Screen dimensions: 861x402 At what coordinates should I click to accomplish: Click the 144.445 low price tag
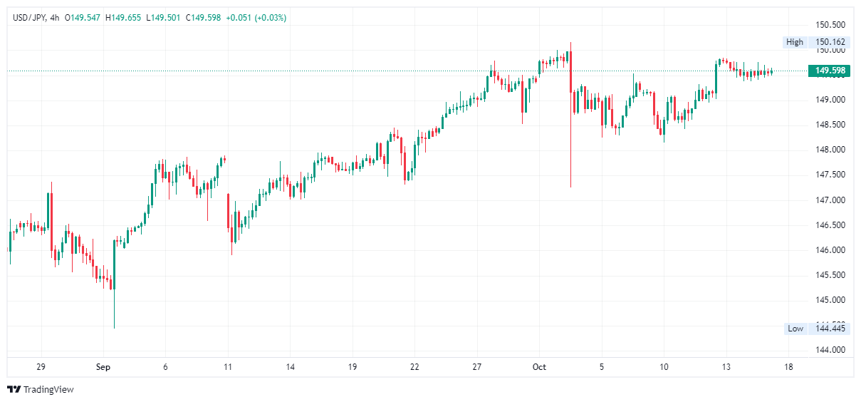829,329
